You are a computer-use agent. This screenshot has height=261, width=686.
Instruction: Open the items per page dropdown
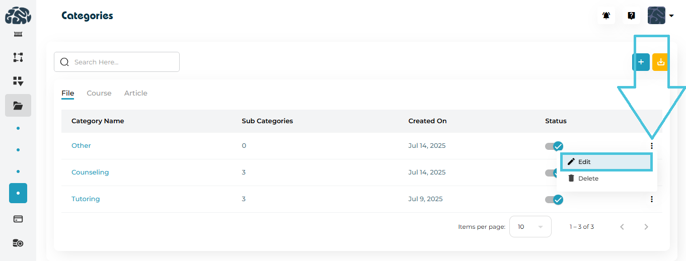[x=530, y=227]
